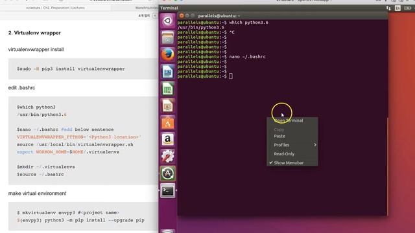Click the '$mkdir ~/.virtualenvs' code line

46,167
